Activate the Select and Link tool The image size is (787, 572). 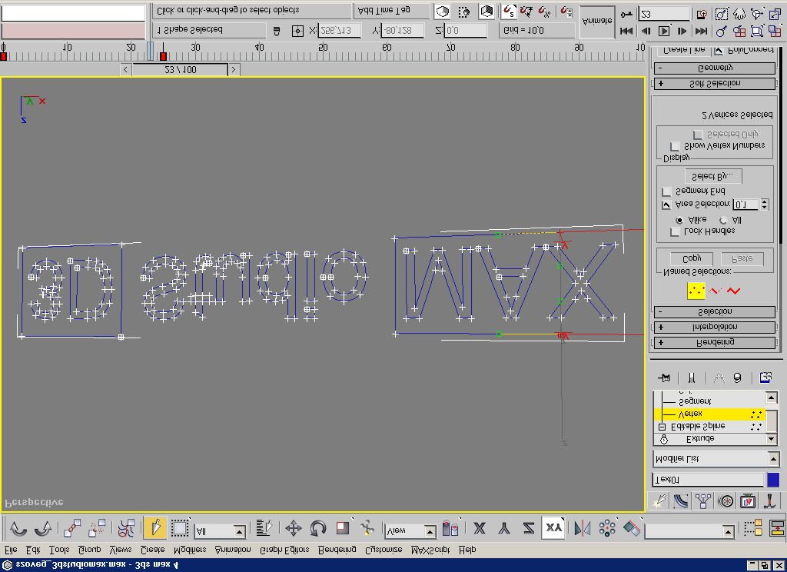point(71,528)
